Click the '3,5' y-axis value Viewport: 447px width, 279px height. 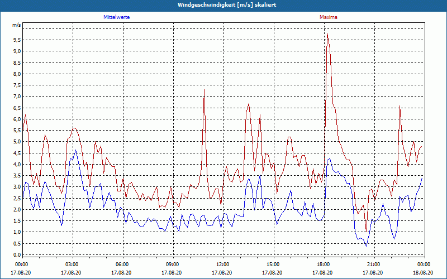[17, 176]
